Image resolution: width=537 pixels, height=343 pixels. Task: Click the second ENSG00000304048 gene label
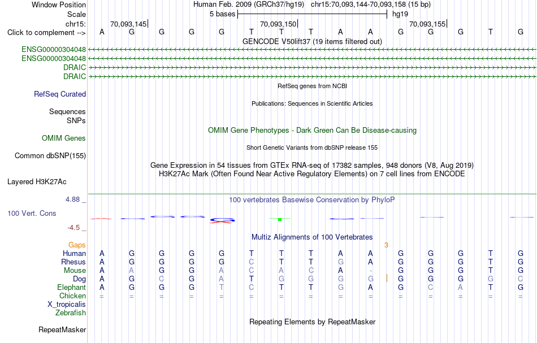pos(54,59)
